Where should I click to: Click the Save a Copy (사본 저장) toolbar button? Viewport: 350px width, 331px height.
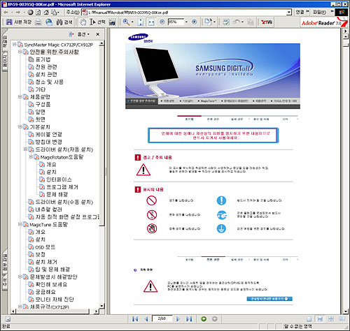pyautogui.click(x=19, y=22)
